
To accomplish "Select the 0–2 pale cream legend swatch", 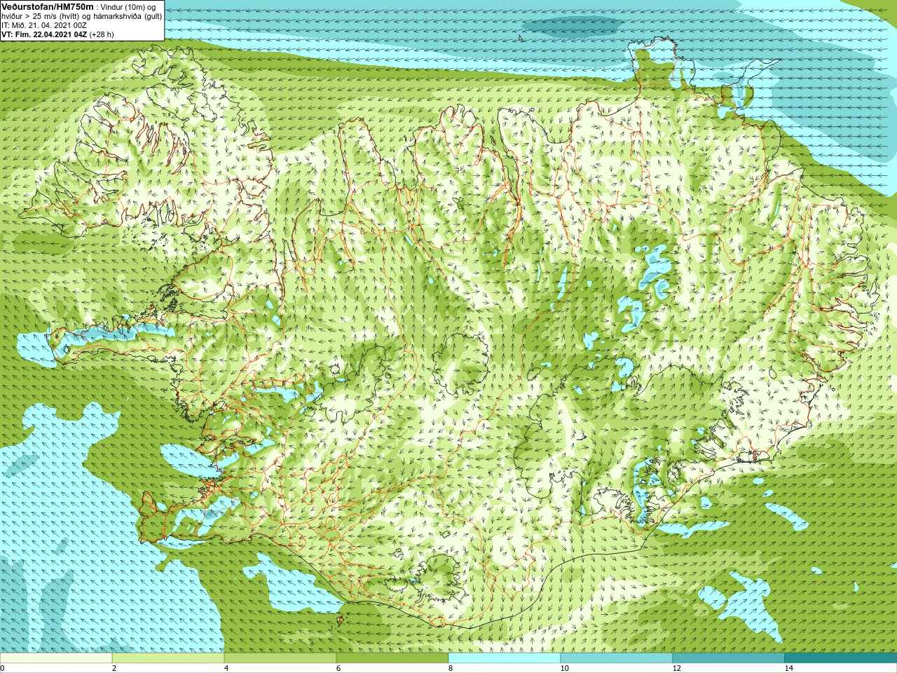I will pos(56,658).
